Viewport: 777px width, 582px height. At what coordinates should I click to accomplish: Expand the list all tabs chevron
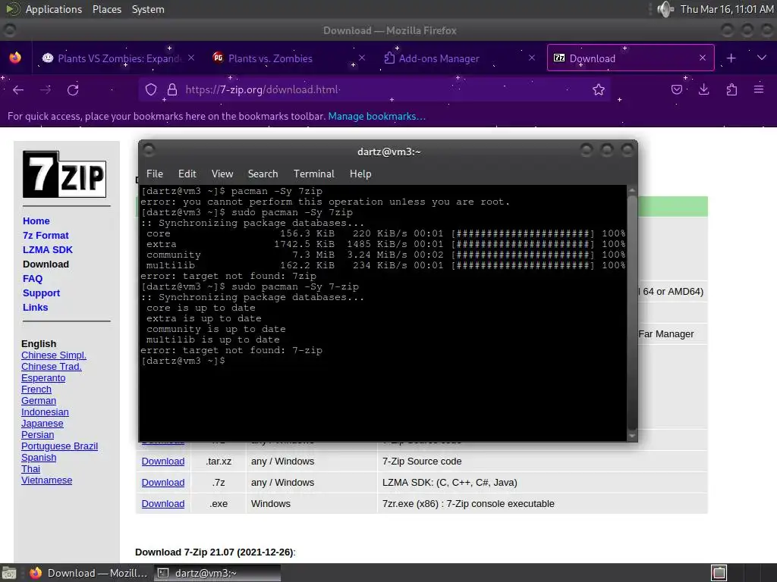tap(762, 58)
